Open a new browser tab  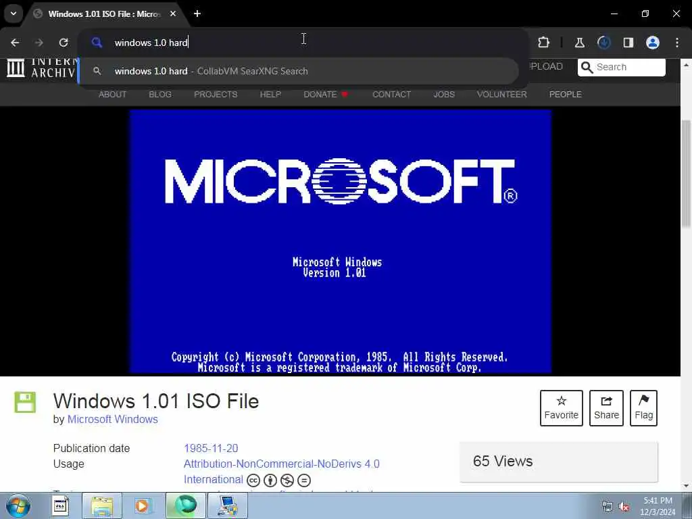click(197, 14)
